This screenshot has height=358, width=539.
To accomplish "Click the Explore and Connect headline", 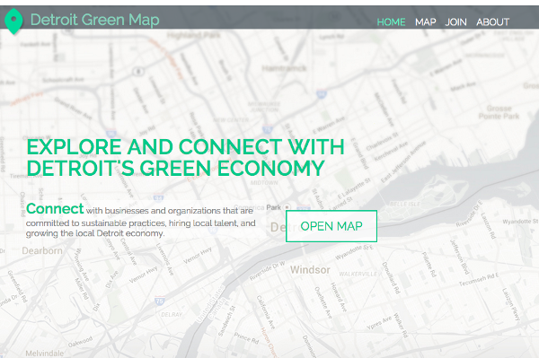I will click(186, 157).
